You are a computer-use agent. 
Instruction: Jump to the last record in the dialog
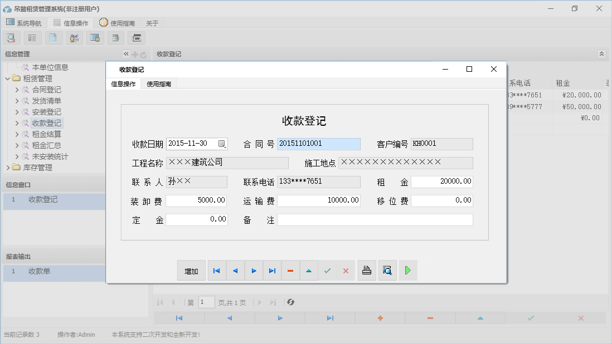pyautogui.click(x=272, y=270)
